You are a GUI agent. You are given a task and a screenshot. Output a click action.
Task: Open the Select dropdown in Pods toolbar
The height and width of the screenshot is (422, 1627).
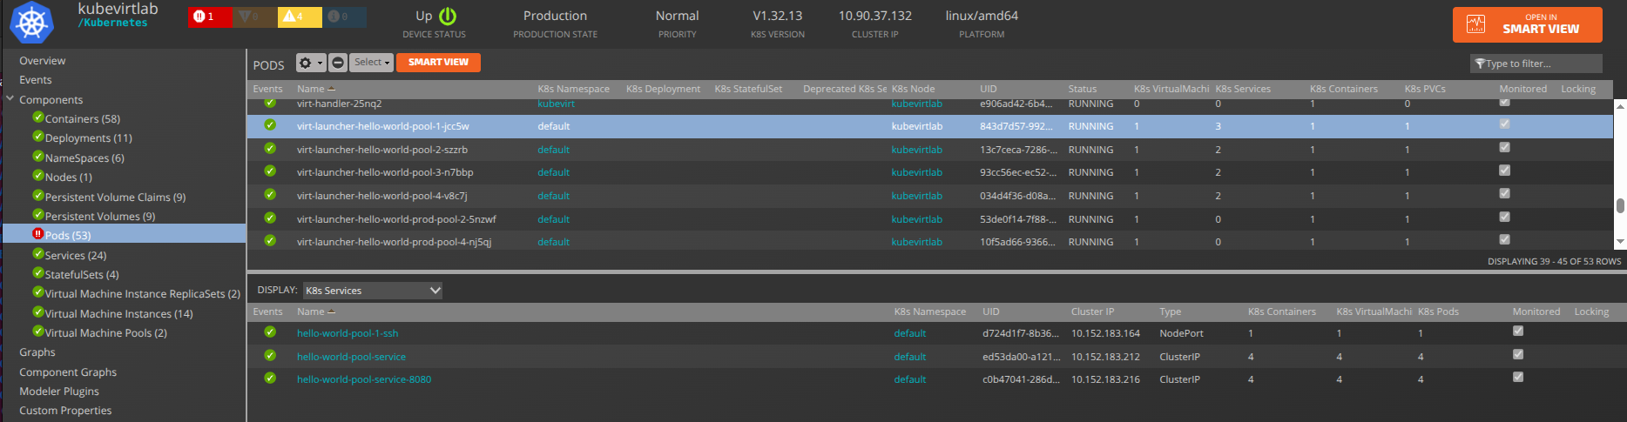pyautogui.click(x=372, y=63)
